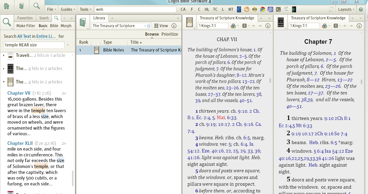Select Browse mode in Library

152,34
